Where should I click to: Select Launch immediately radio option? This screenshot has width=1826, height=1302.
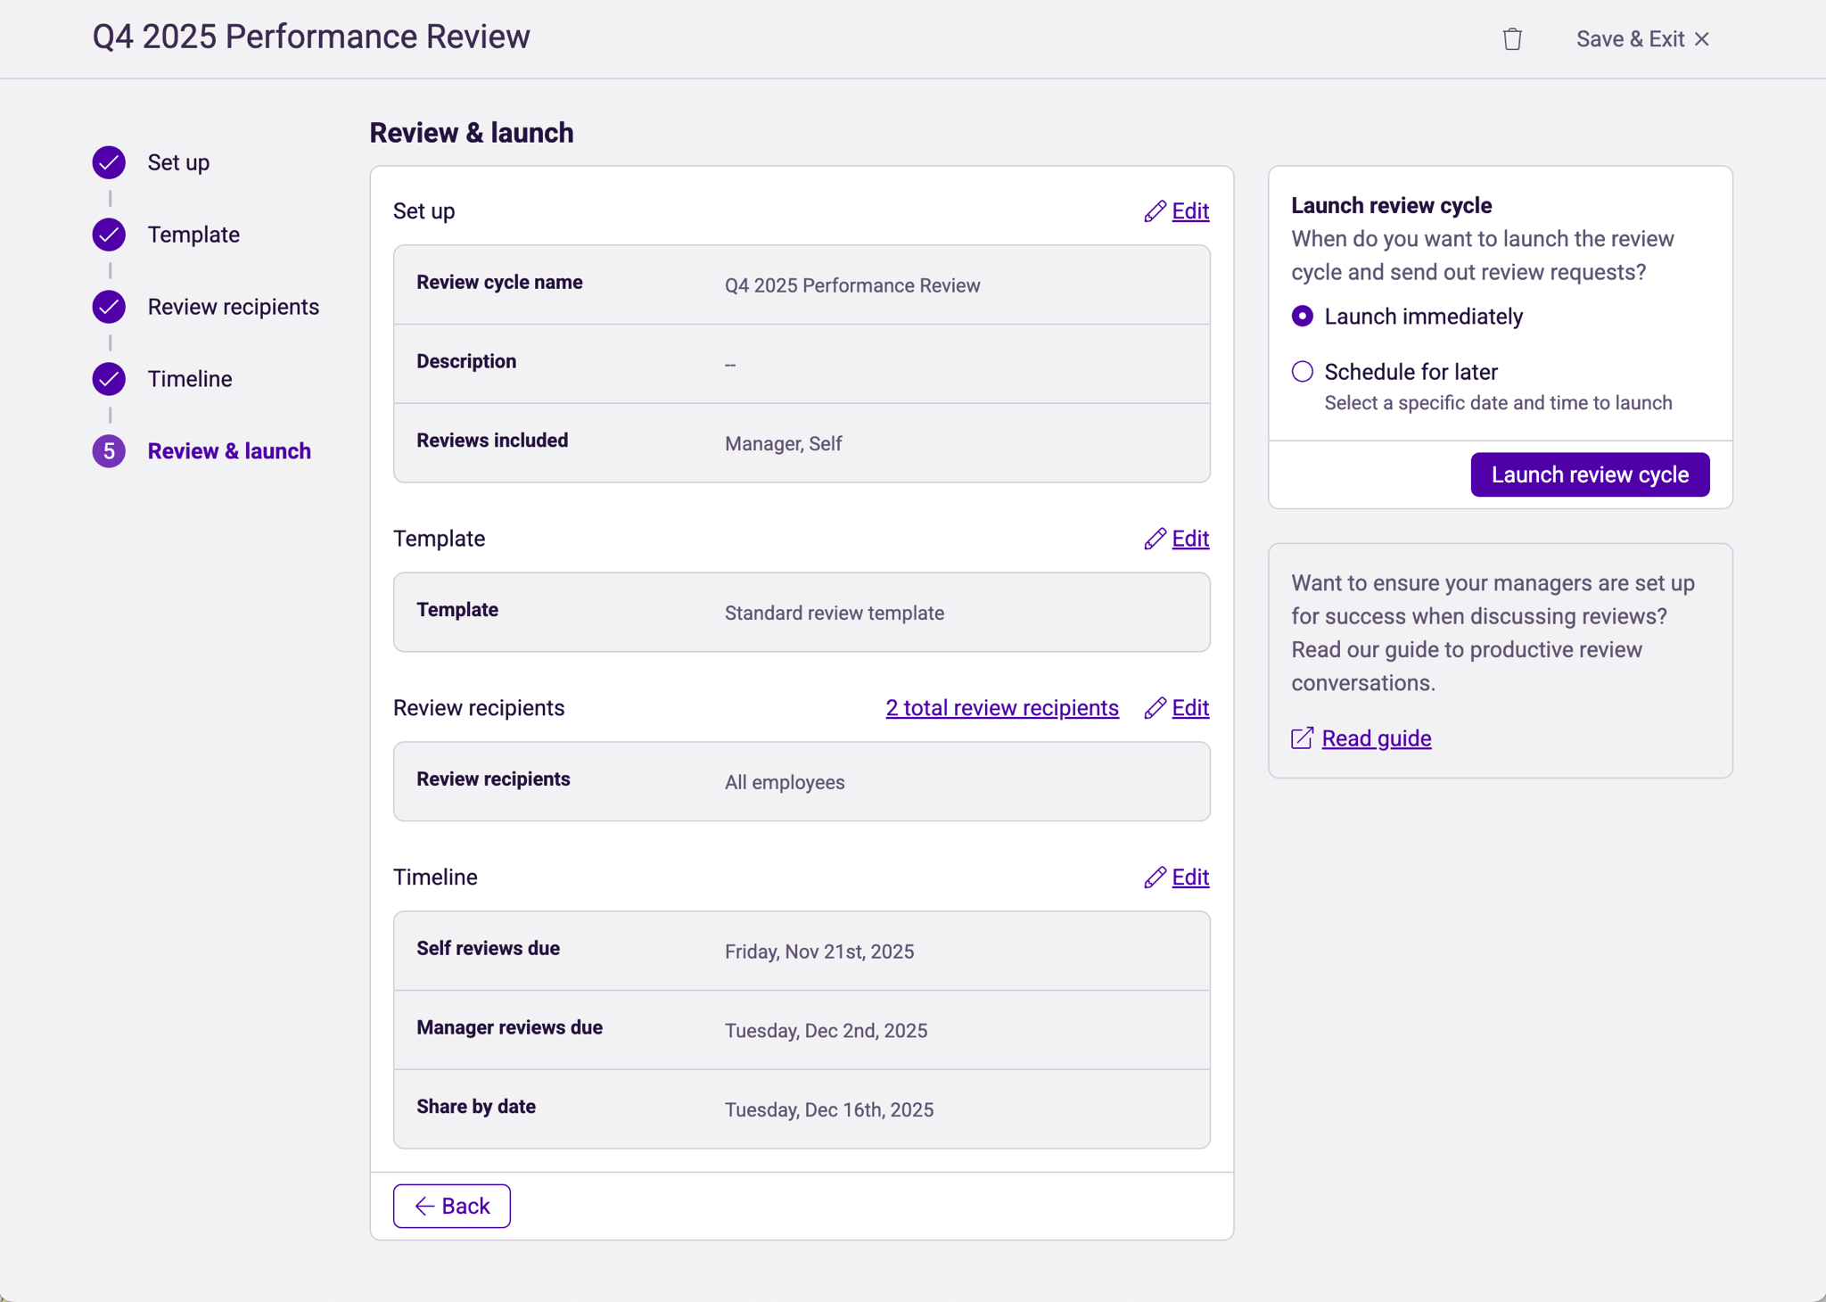click(x=1303, y=317)
